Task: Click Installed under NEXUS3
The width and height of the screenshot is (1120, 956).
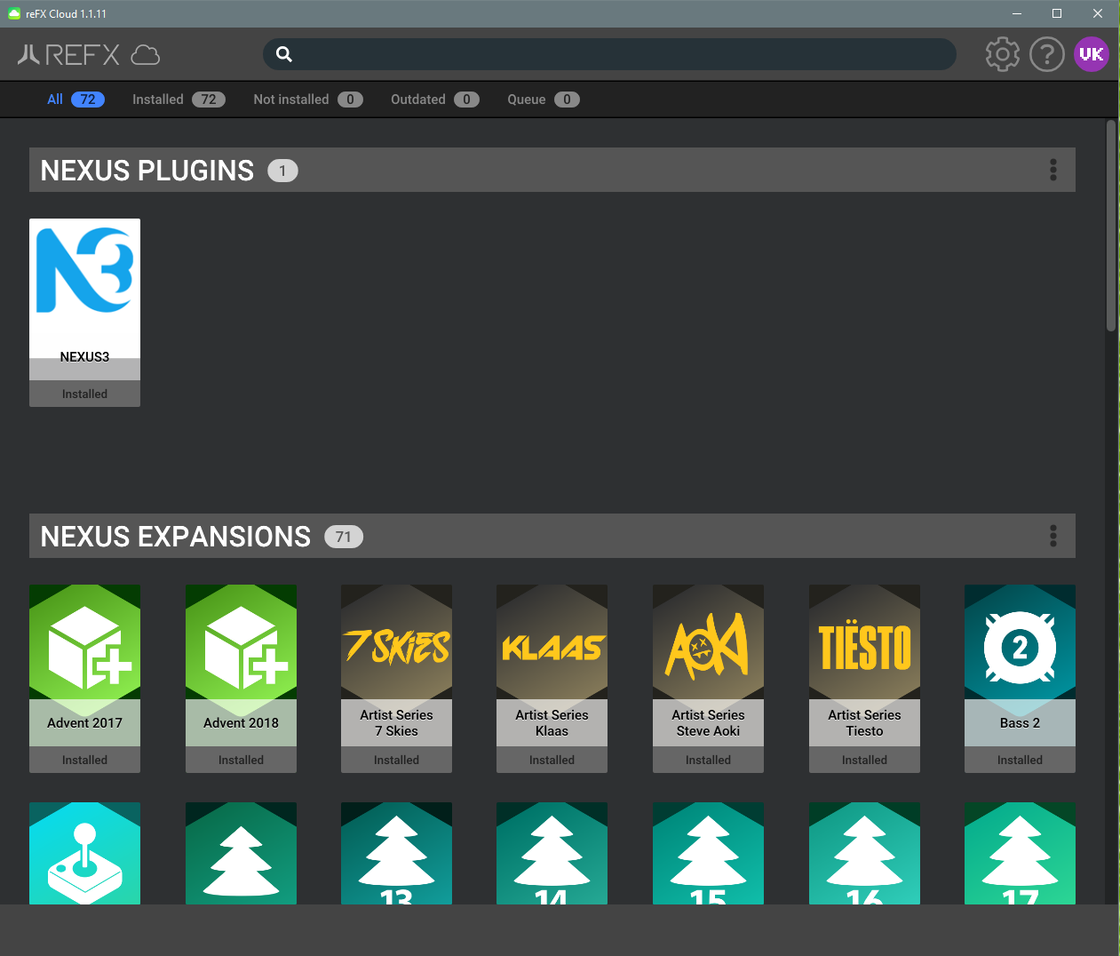Action: click(x=84, y=394)
